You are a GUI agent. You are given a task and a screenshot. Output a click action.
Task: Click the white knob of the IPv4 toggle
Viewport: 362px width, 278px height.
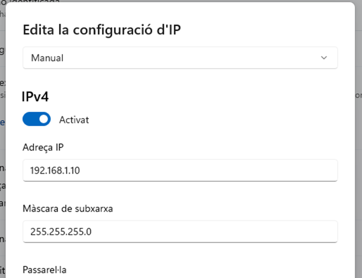(x=43, y=119)
